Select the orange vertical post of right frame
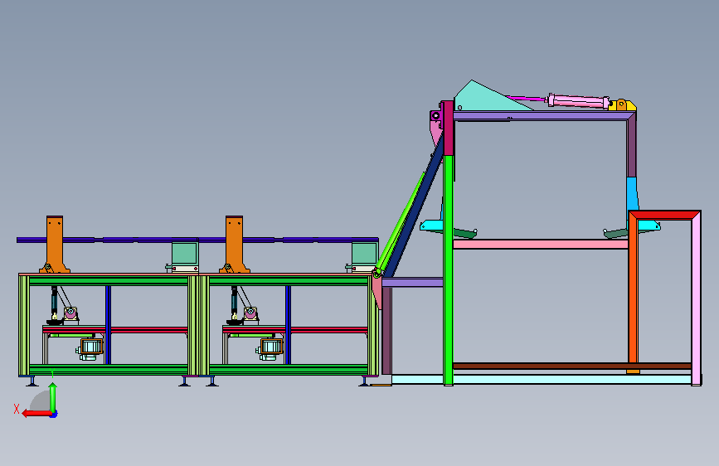The height and width of the screenshot is (466, 719). (633, 292)
